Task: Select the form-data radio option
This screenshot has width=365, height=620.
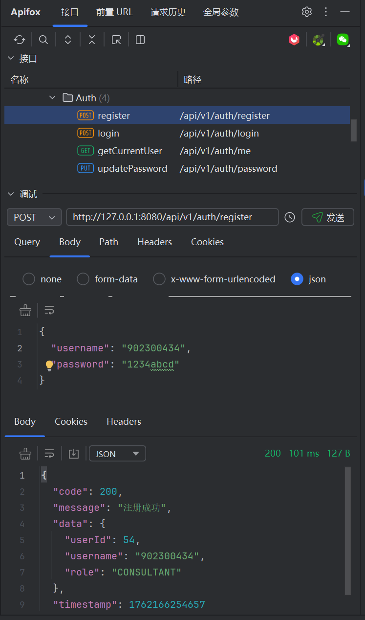Action: (107, 279)
